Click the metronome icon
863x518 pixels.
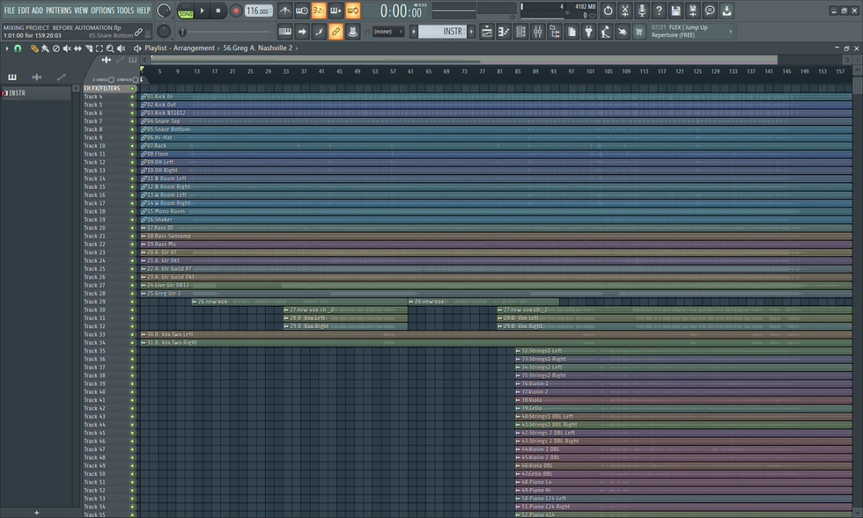(x=284, y=11)
